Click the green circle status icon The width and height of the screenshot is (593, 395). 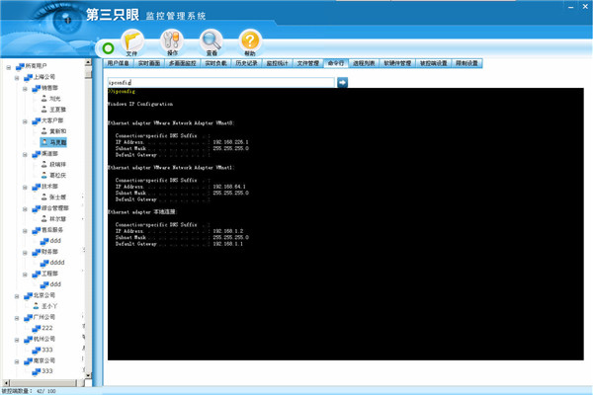(x=106, y=48)
